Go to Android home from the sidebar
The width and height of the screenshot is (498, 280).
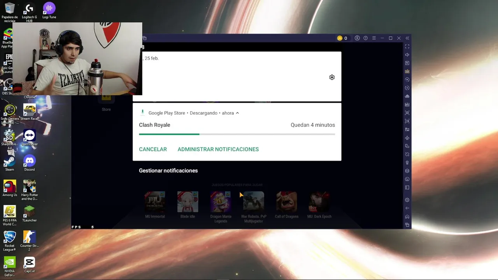[x=407, y=217]
